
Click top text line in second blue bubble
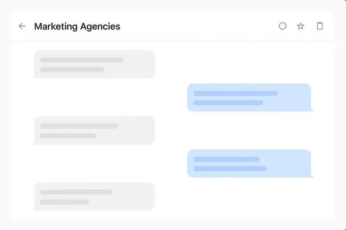(227, 159)
